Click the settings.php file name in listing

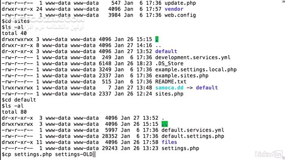(180, 148)
